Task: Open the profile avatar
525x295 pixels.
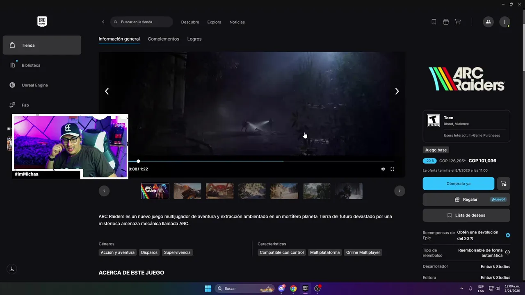Action: coord(504,22)
